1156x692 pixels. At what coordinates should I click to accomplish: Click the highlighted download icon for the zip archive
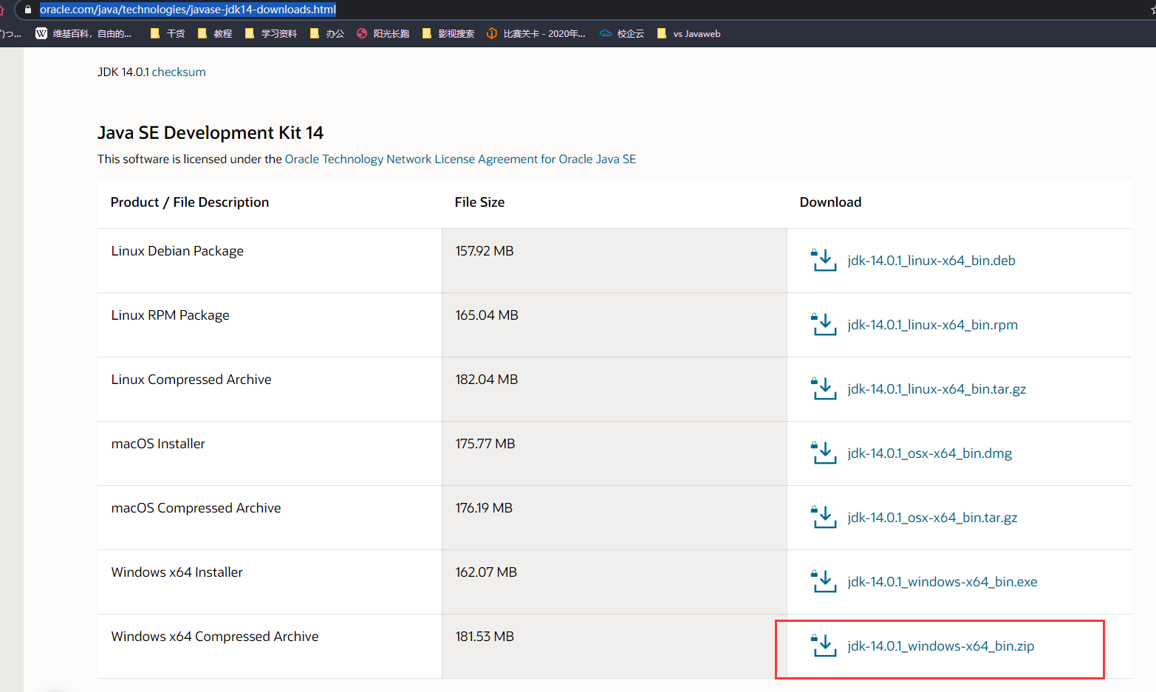click(x=824, y=645)
